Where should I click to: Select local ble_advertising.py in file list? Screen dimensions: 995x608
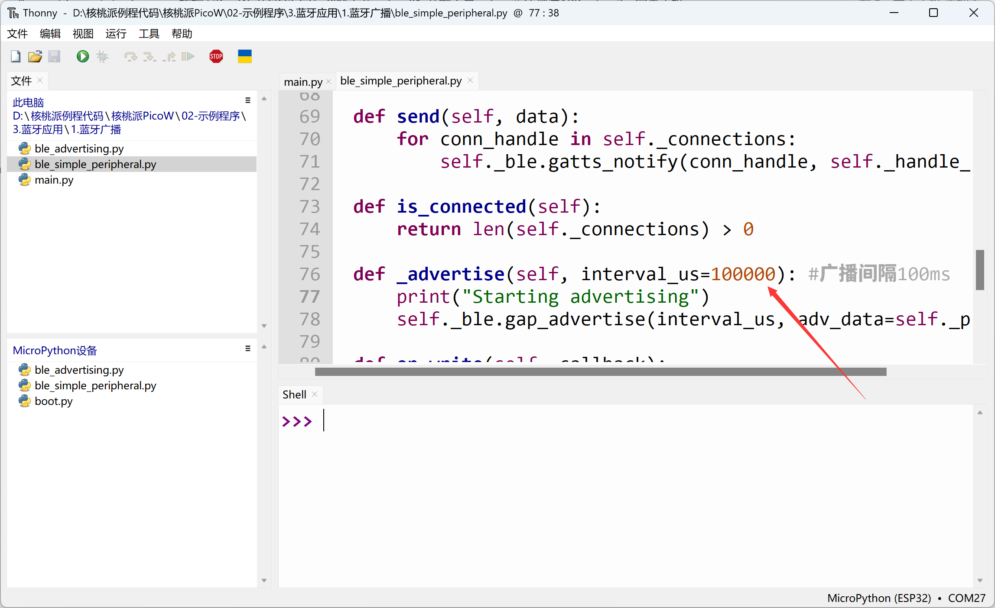pyautogui.click(x=79, y=149)
